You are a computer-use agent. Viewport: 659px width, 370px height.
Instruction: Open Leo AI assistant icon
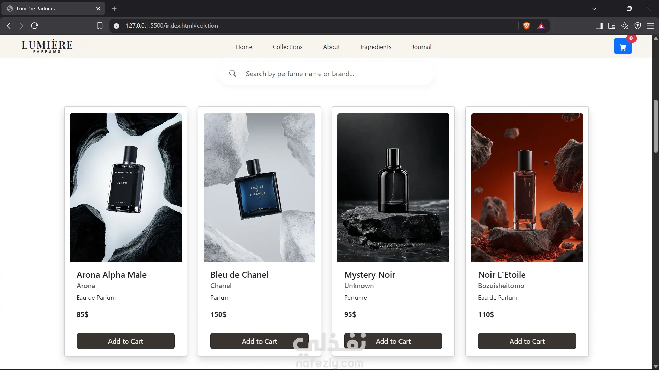pos(625,26)
